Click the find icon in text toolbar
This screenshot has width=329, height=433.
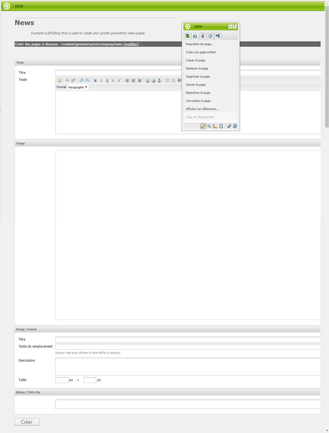click(67, 81)
